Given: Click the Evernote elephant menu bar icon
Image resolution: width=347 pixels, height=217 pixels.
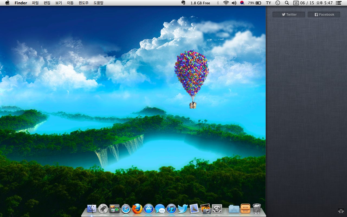Looking at the screenshot, I should (x=183, y=3).
